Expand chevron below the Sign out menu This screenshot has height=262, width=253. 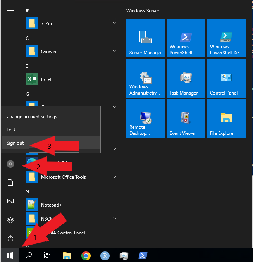(115, 149)
